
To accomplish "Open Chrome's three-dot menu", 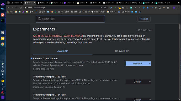I will pyautogui.click(x=178, y=8).
